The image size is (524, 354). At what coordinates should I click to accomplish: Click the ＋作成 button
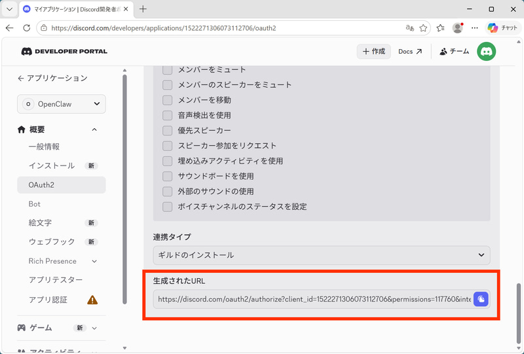tap(373, 52)
